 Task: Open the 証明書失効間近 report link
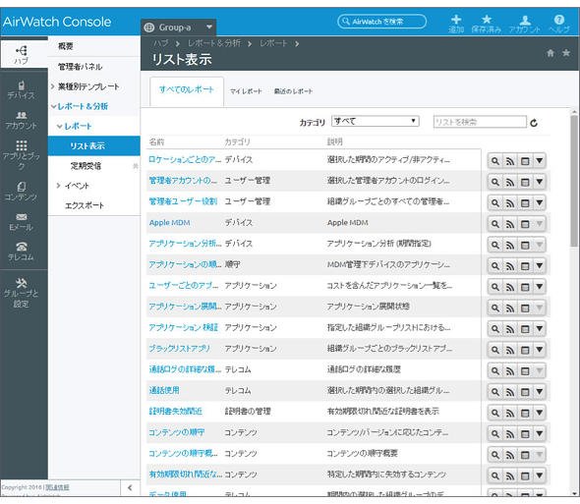[x=175, y=412]
